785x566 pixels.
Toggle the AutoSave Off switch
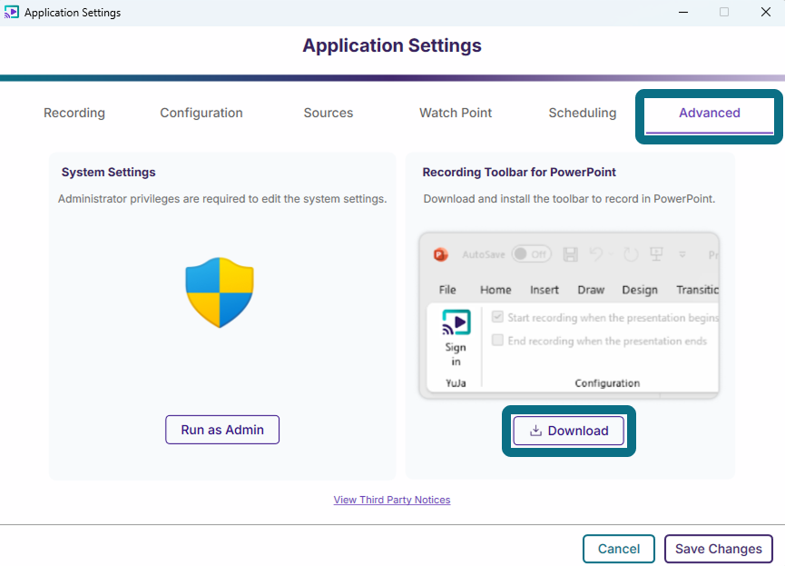(x=532, y=254)
